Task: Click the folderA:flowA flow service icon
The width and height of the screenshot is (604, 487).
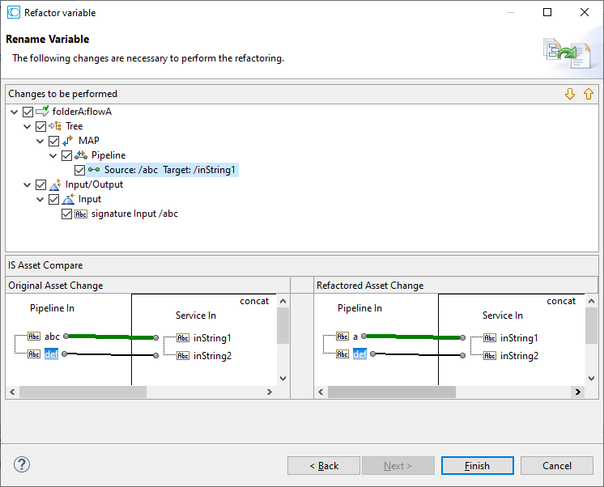Action: click(x=43, y=112)
